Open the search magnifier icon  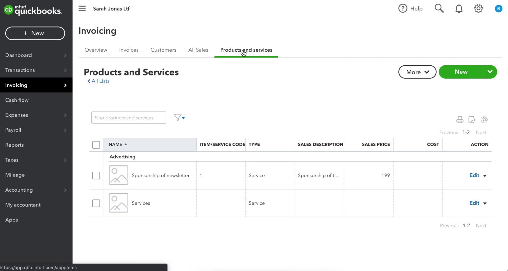(439, 8)
